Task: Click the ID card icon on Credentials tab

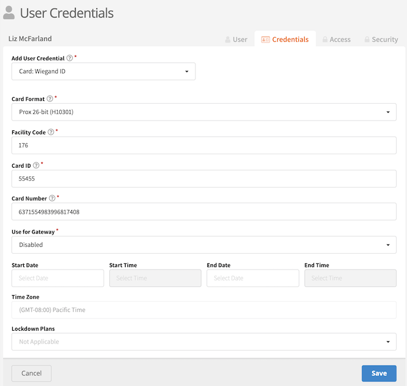Action: pos(265,40)
